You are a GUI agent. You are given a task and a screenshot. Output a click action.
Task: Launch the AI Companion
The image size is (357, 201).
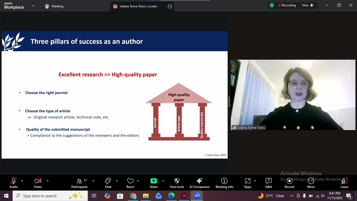pos(199,183)
